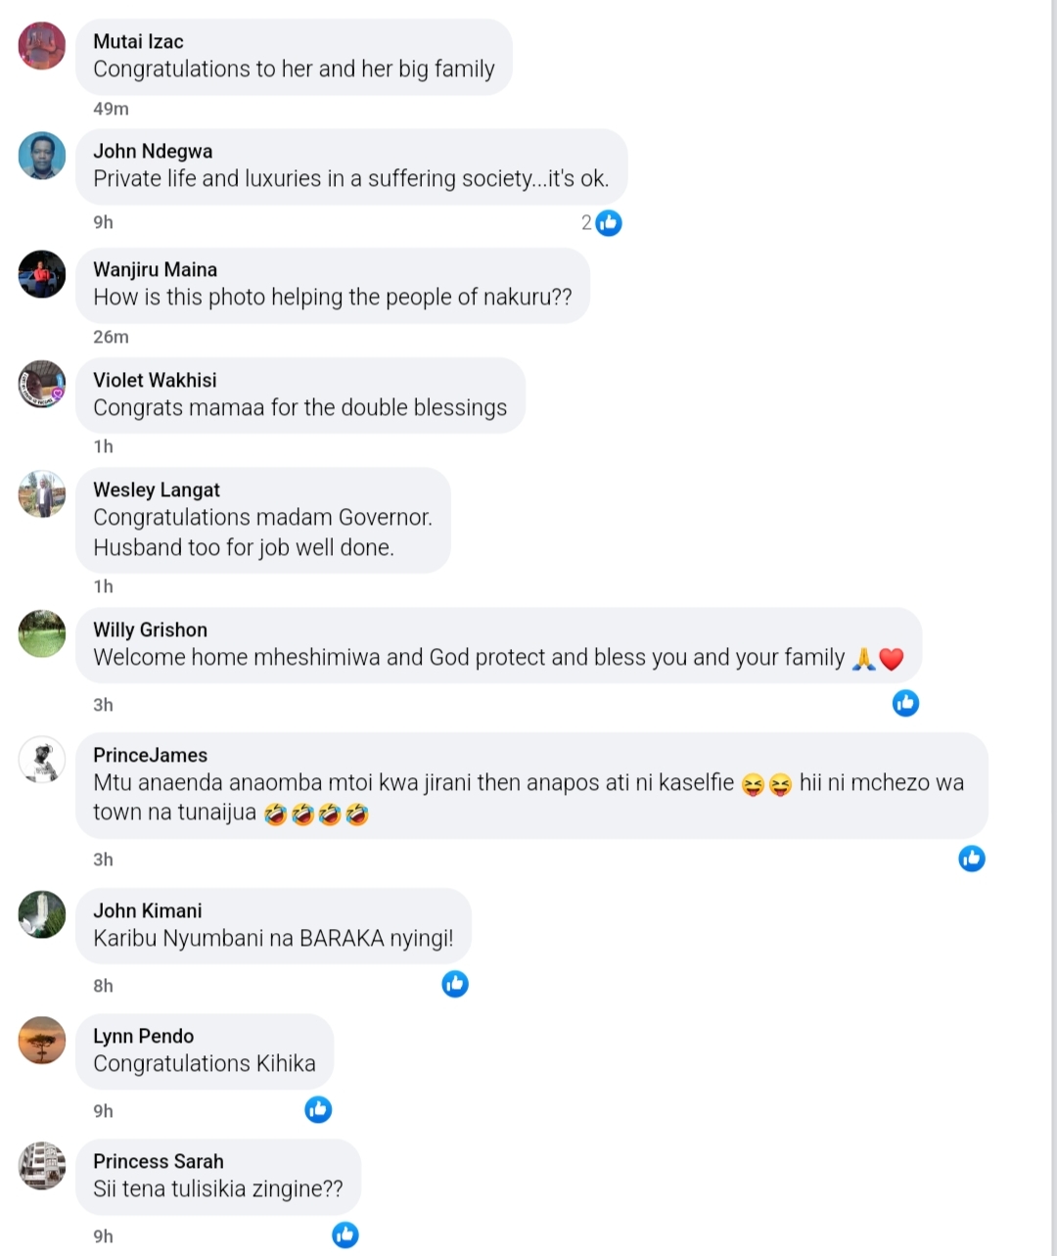
Task: Click the 49m timestamp under Mutai's comment
Action: tap(111, 109)
